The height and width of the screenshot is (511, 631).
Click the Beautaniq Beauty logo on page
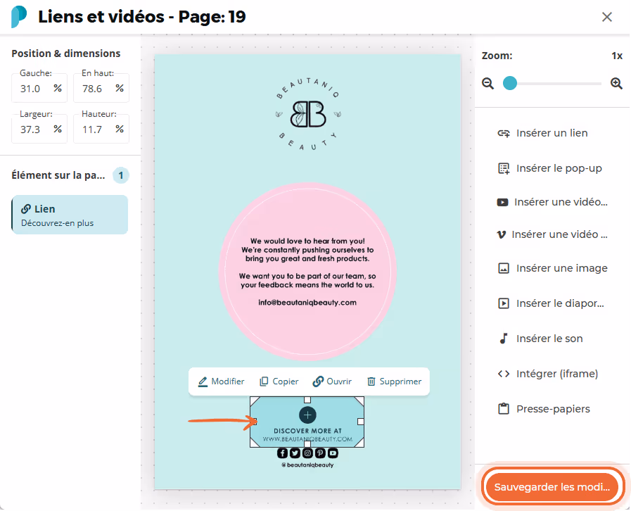[x=308, y=114]
